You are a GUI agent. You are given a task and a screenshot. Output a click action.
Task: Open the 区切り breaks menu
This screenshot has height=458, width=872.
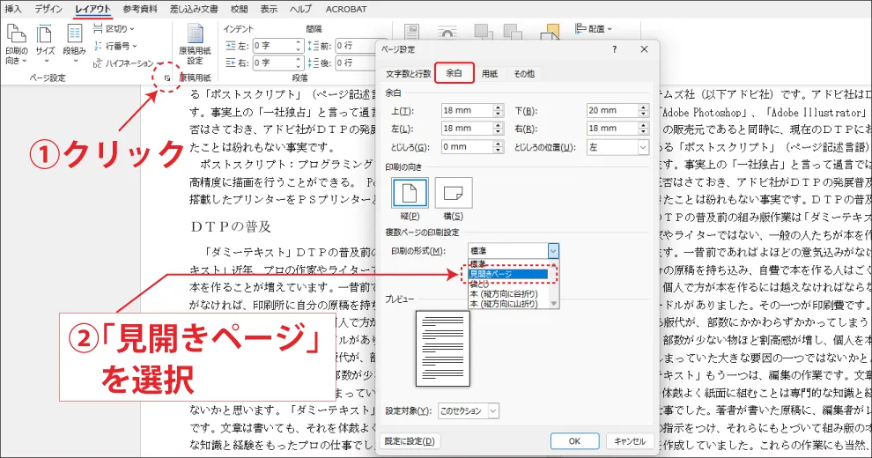[x=114, y=28]
